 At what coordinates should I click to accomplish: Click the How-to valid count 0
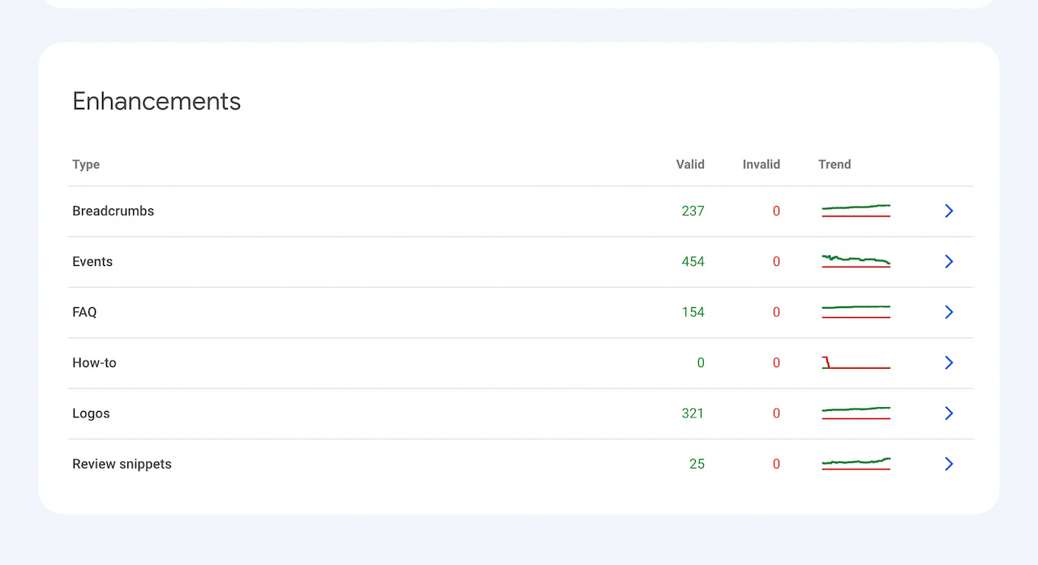pos(701,363)
